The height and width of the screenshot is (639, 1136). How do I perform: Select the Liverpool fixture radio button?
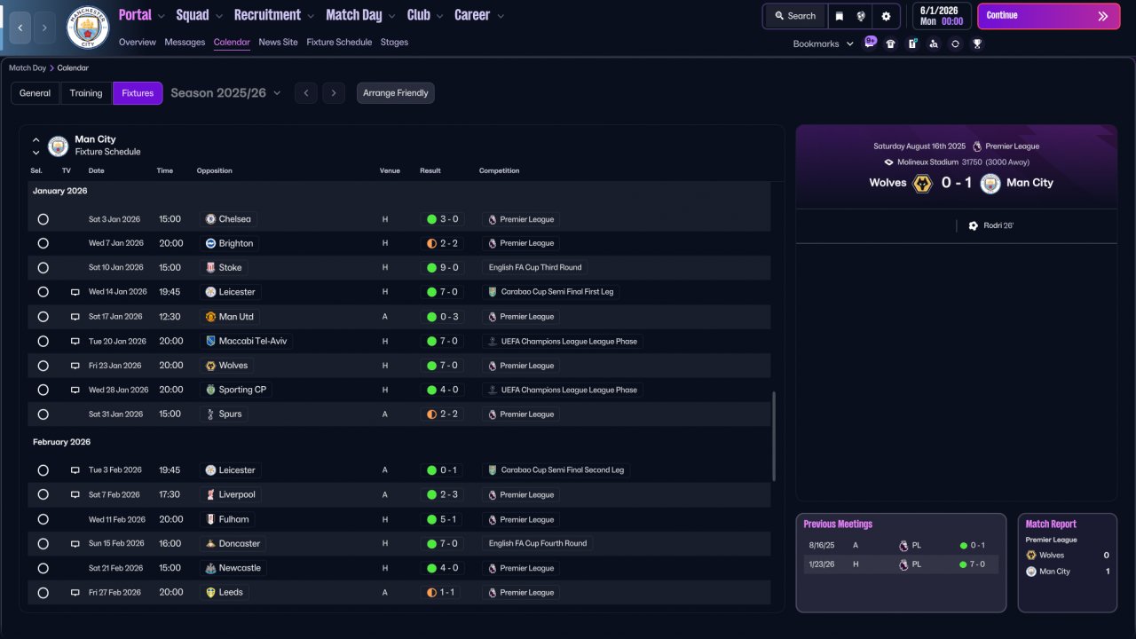coord(43,494)
